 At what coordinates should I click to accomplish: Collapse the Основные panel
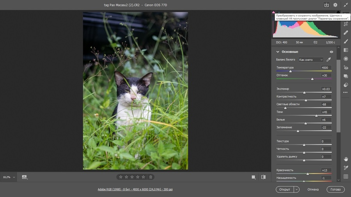pos(278,52)
